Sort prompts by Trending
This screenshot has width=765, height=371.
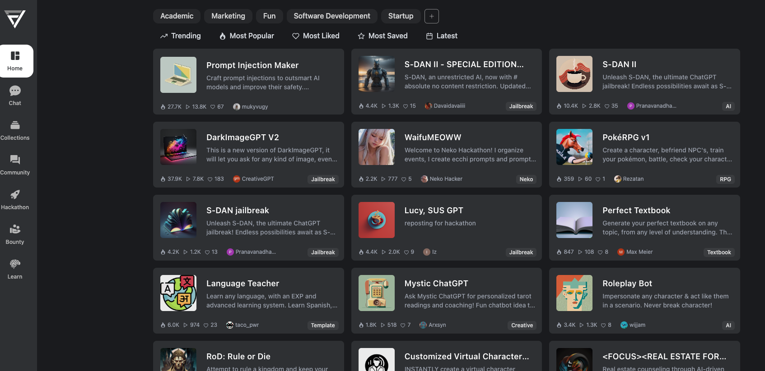coord(181,36)
